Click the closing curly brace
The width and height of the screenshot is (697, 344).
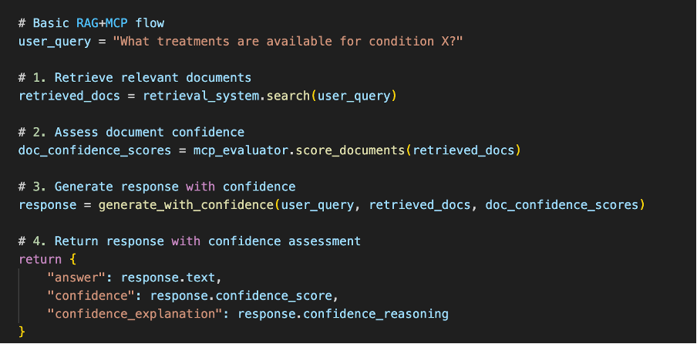tap(22, 331)
